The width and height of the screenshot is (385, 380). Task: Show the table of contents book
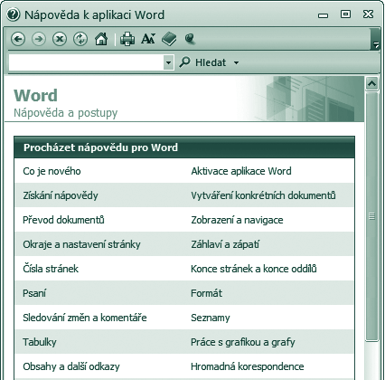(169, 39)
